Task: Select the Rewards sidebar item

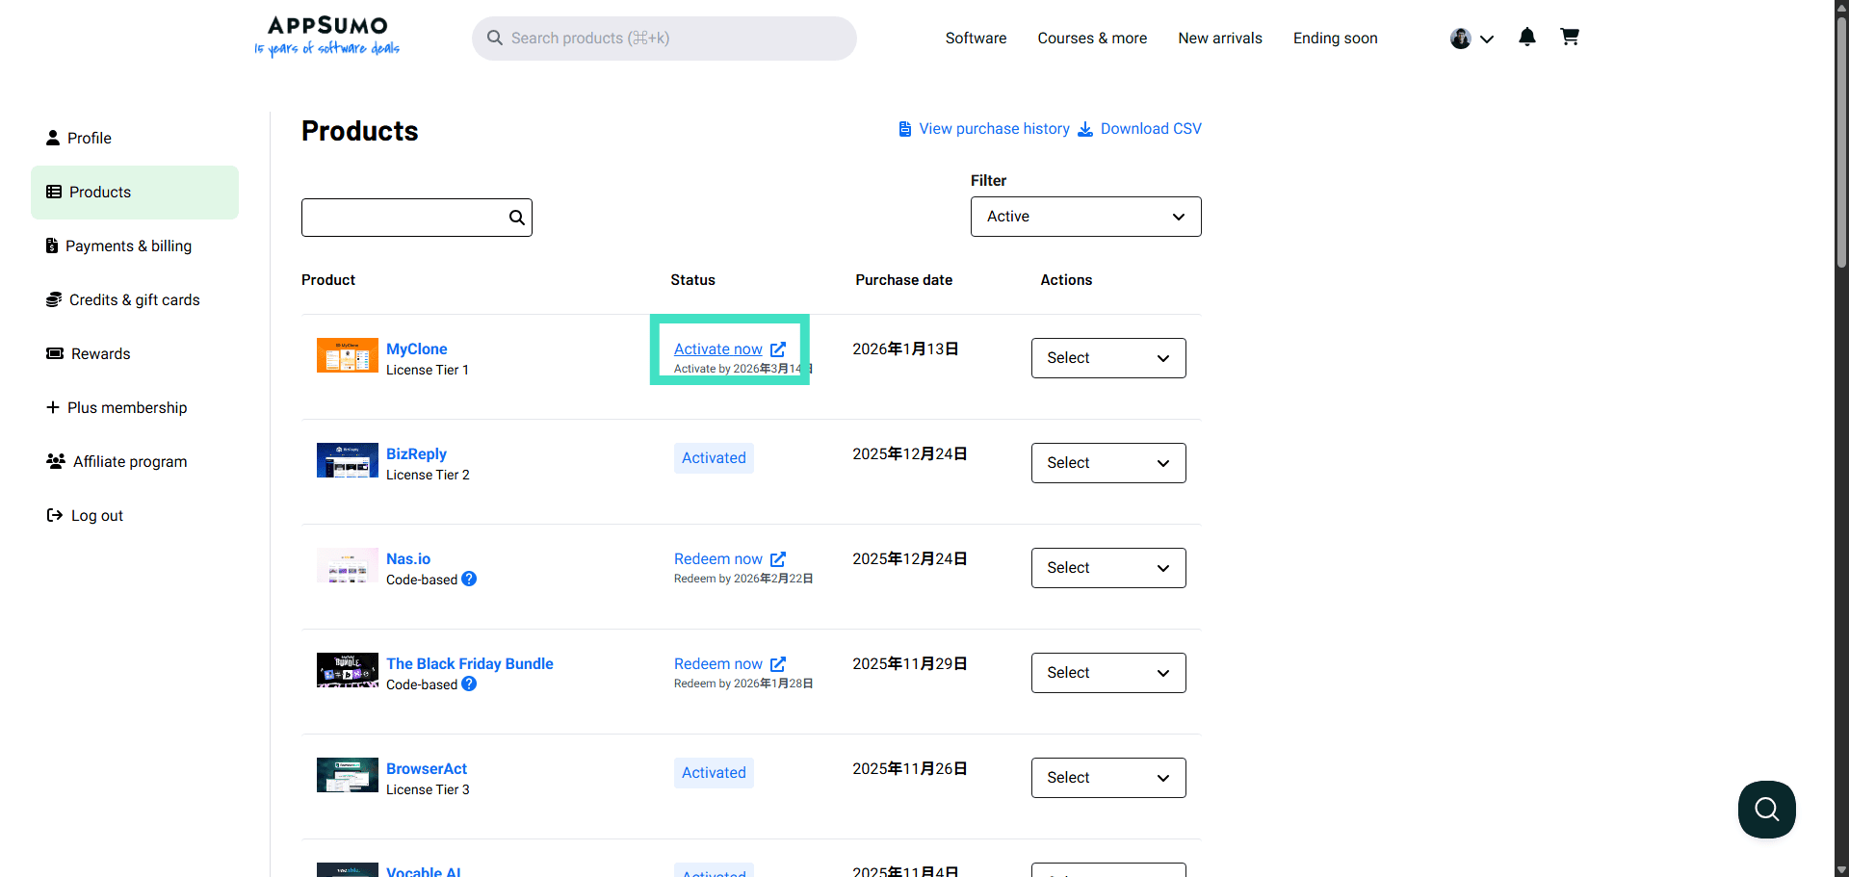Action: (x=100, y=354)
